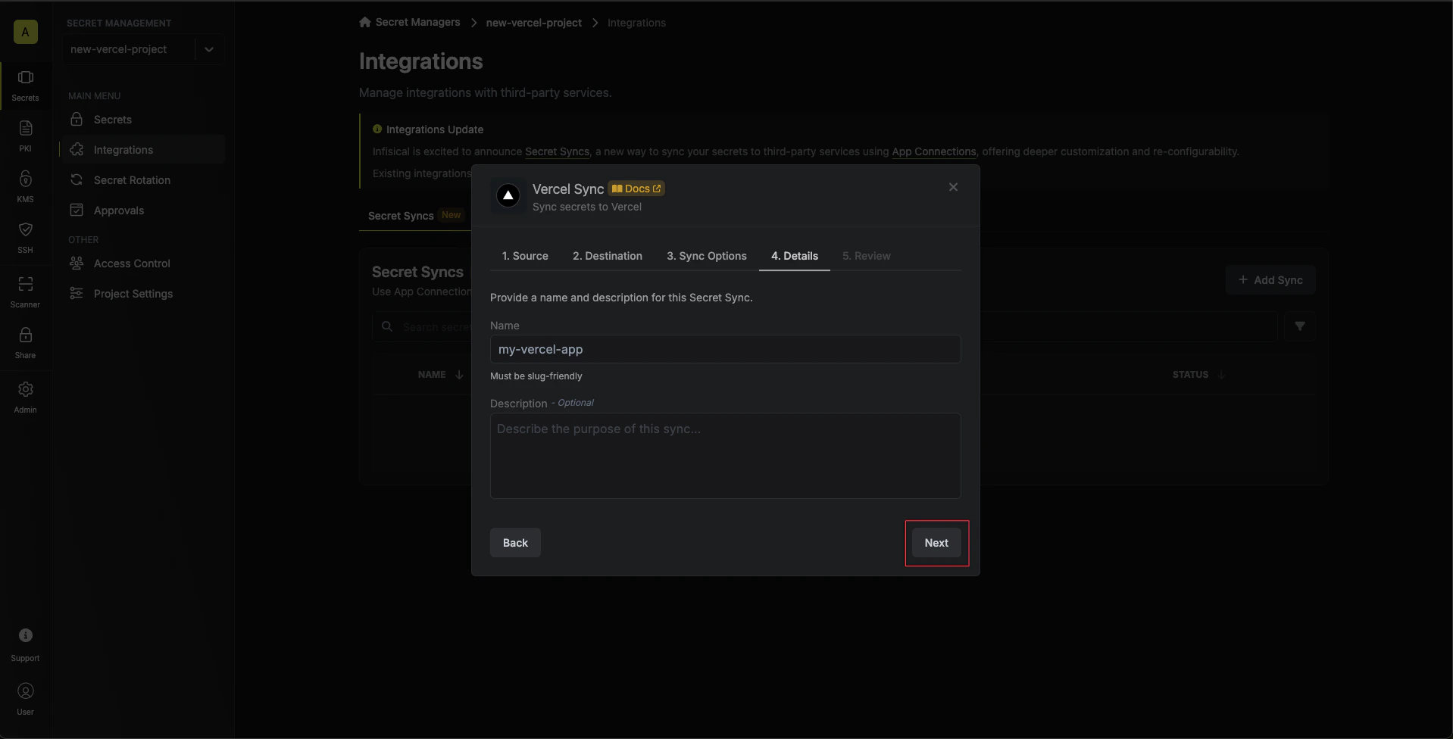Open the Admin gear icon

click(x=25, y=389)
